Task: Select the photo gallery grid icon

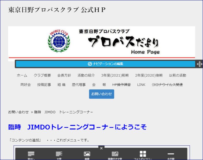Action: (143, 154)
